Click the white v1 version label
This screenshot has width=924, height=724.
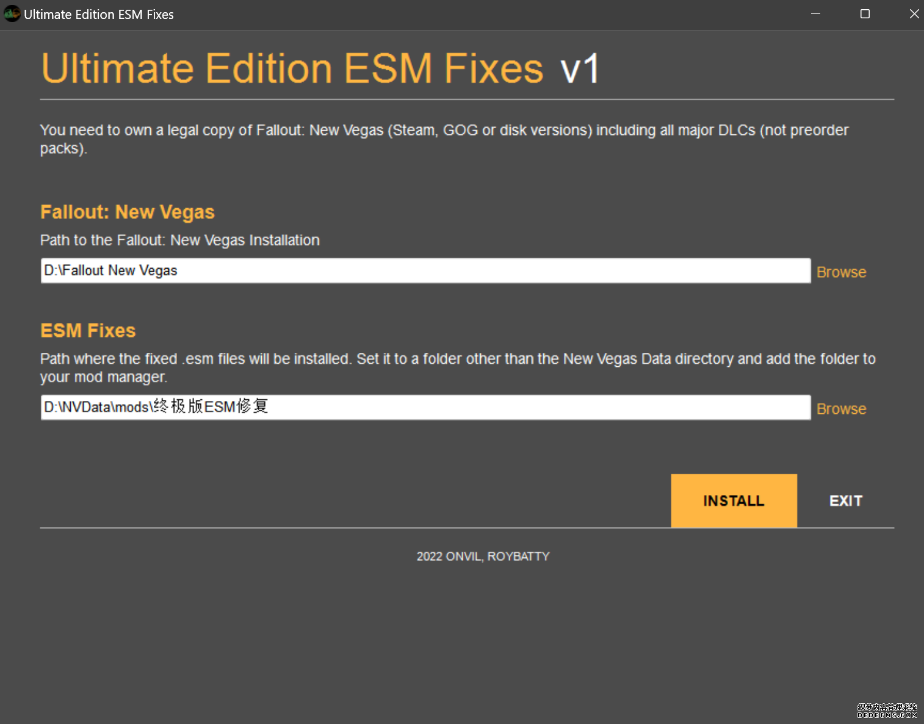tap(580, 68)
